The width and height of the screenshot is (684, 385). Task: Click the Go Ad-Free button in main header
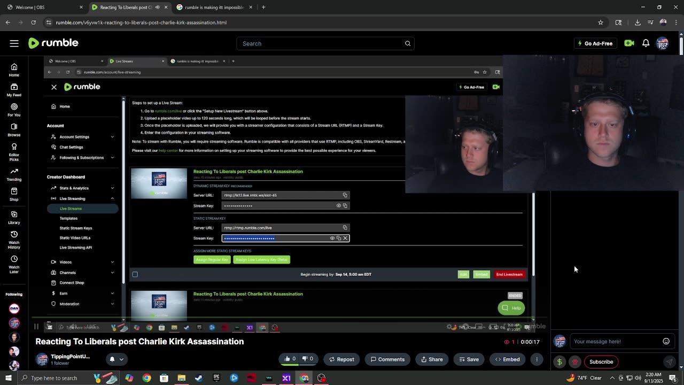pyautogui.click(x=595, y=43)
